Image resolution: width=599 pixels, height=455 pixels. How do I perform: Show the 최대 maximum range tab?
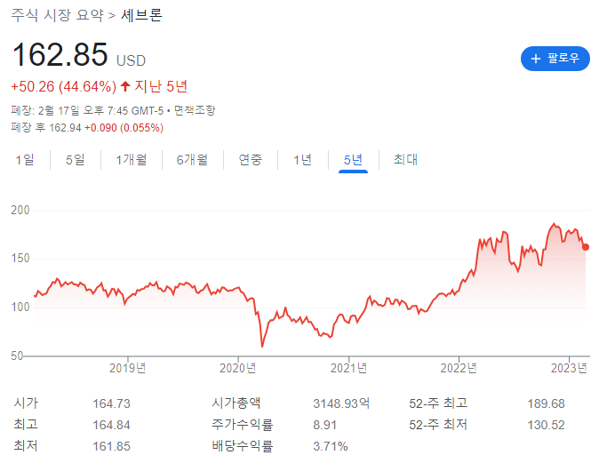[405, 160]
